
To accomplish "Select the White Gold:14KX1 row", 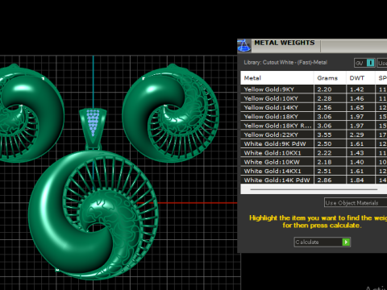I will click(x=314, y=171).
